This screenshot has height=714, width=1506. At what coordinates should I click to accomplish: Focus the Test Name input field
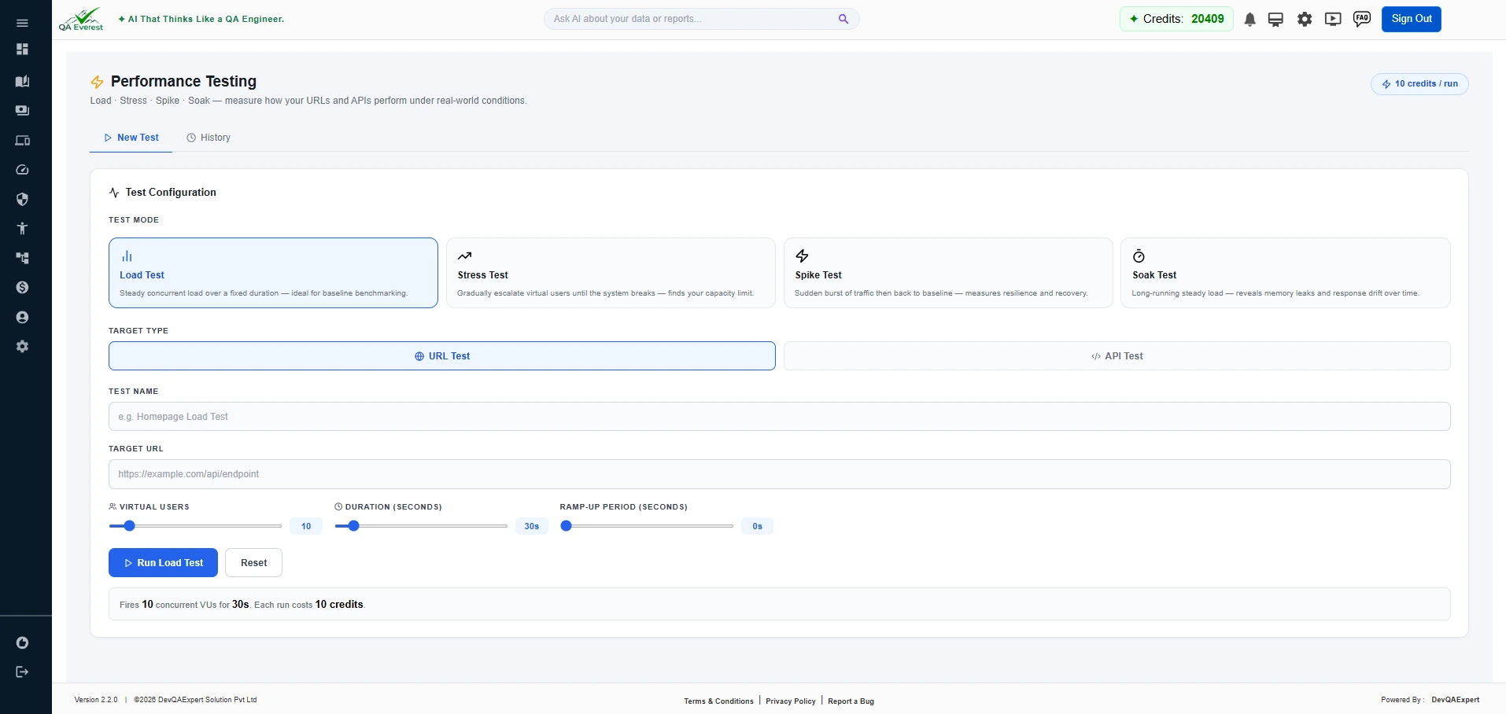tap(780, 417)
